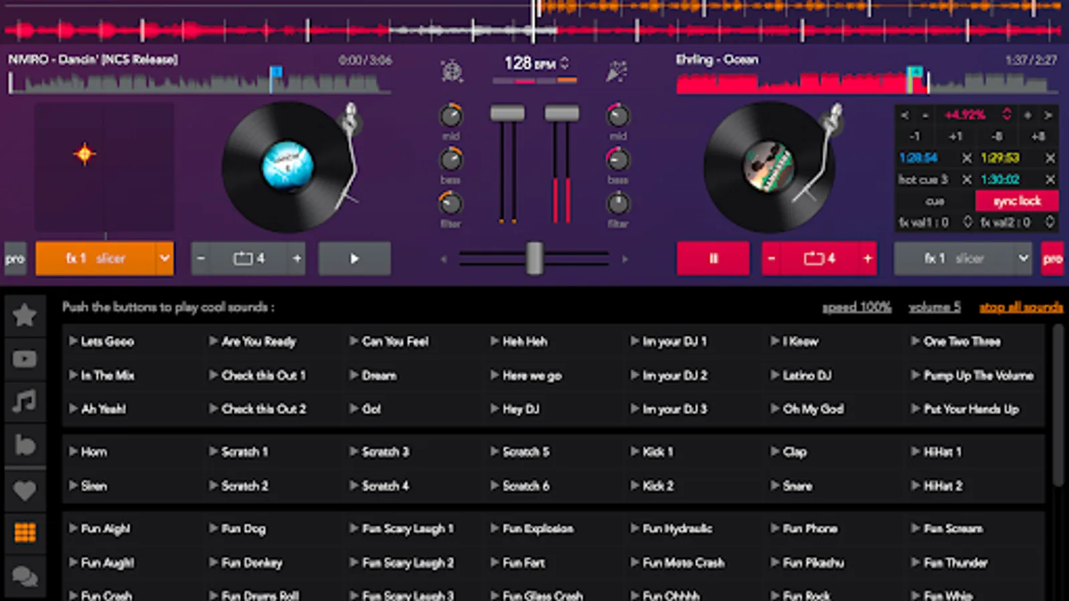
Task: Delete the 1:29:53 hot cue
Action: (1050, 158)
